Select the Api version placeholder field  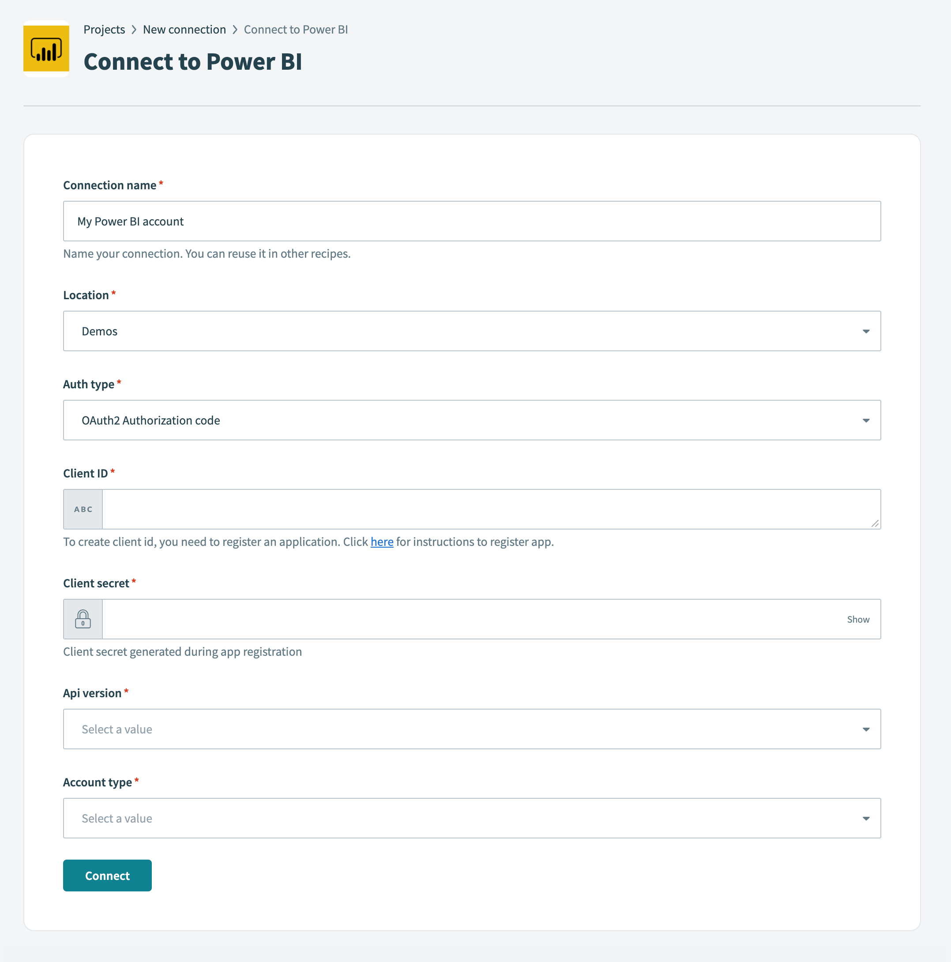pos(349,729)
